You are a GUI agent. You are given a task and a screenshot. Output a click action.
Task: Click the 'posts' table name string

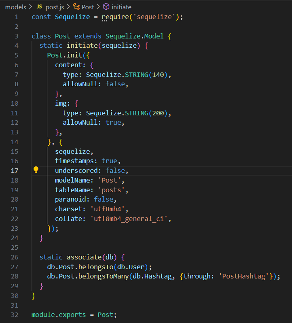tap(111, 190)
